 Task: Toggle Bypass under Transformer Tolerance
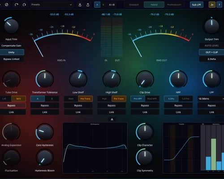(45, 106)
